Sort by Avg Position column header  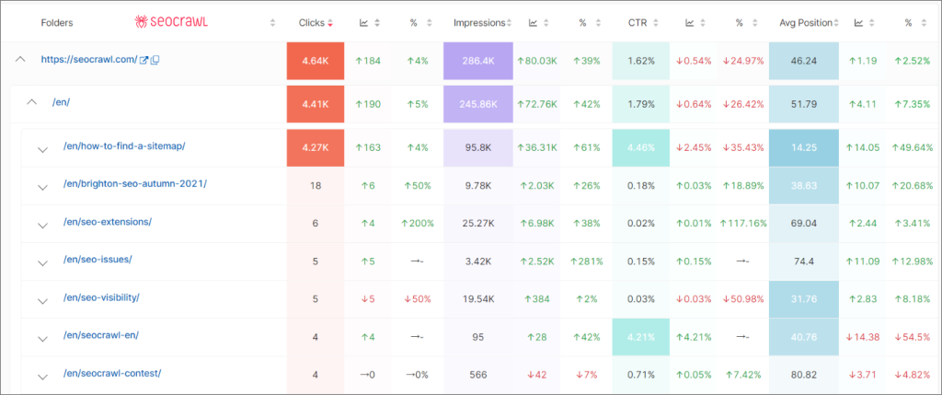coord(803,22)
